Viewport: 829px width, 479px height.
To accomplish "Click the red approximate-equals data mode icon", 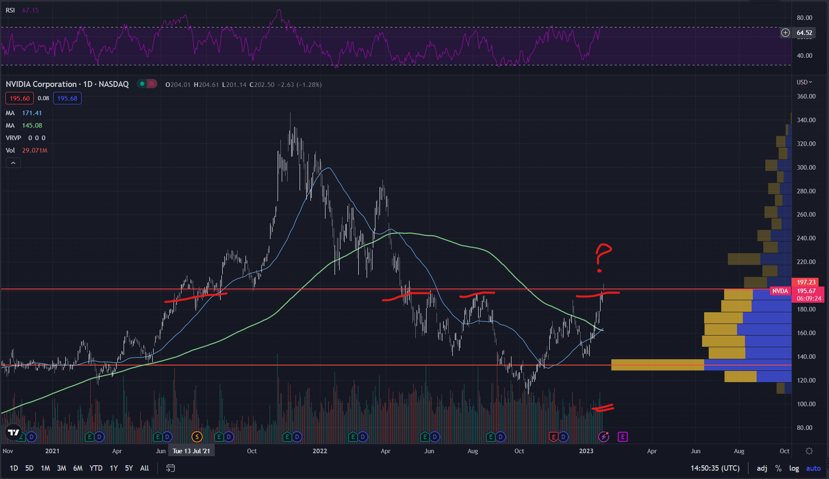I will tap(152, 84).
